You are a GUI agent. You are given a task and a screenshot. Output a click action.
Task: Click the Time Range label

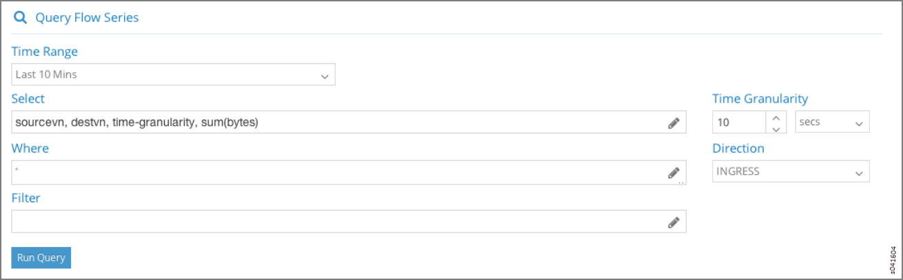pos(45,52)
